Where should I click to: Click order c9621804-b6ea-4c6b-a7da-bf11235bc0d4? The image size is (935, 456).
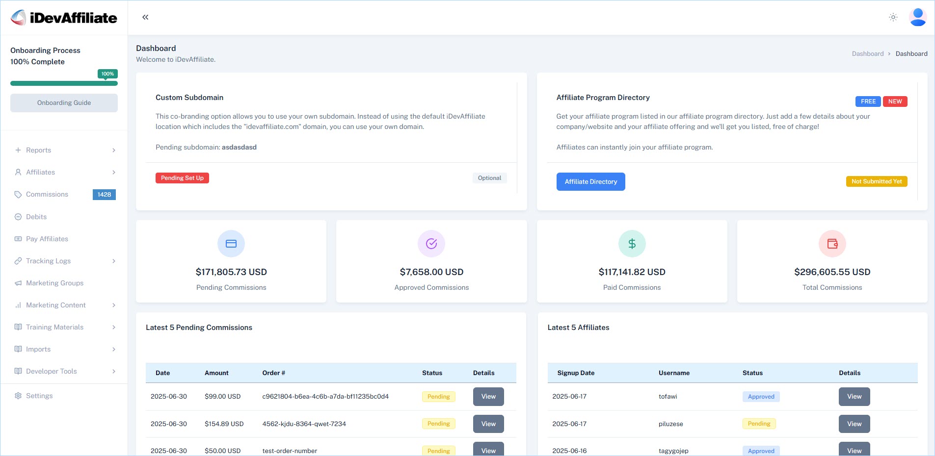325,397
